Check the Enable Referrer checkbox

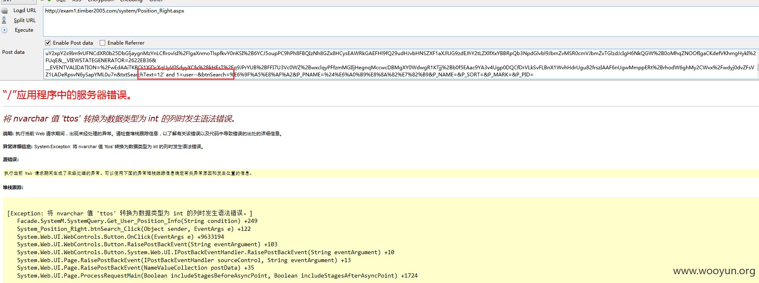[102, 43]
